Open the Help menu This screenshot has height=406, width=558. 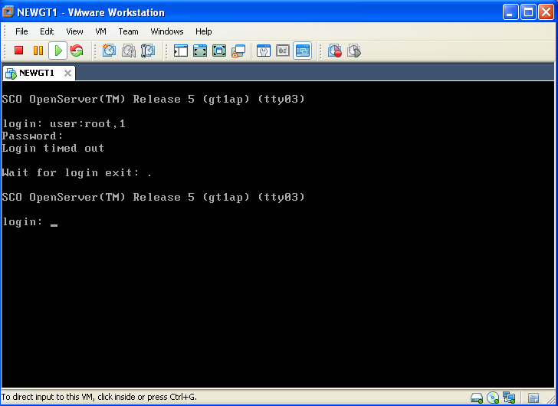point(204,31)
